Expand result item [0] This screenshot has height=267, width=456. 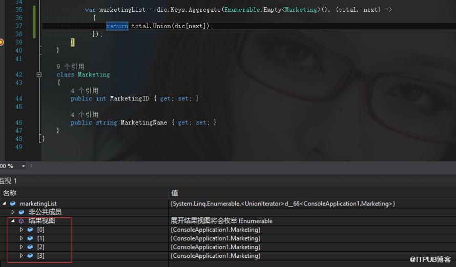tap(22, 230)
